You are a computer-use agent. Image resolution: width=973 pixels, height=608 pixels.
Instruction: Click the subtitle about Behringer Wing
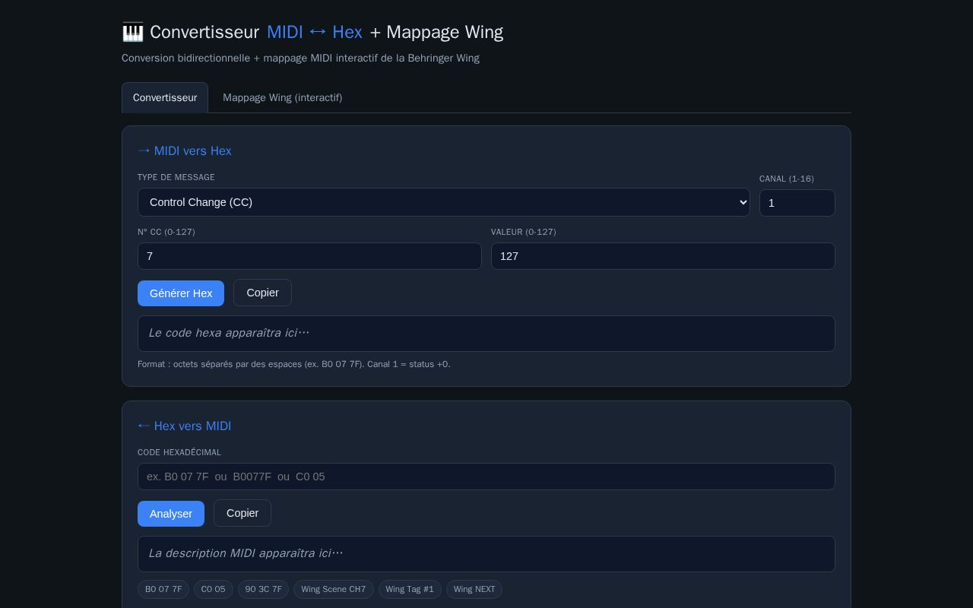point(300,58)
